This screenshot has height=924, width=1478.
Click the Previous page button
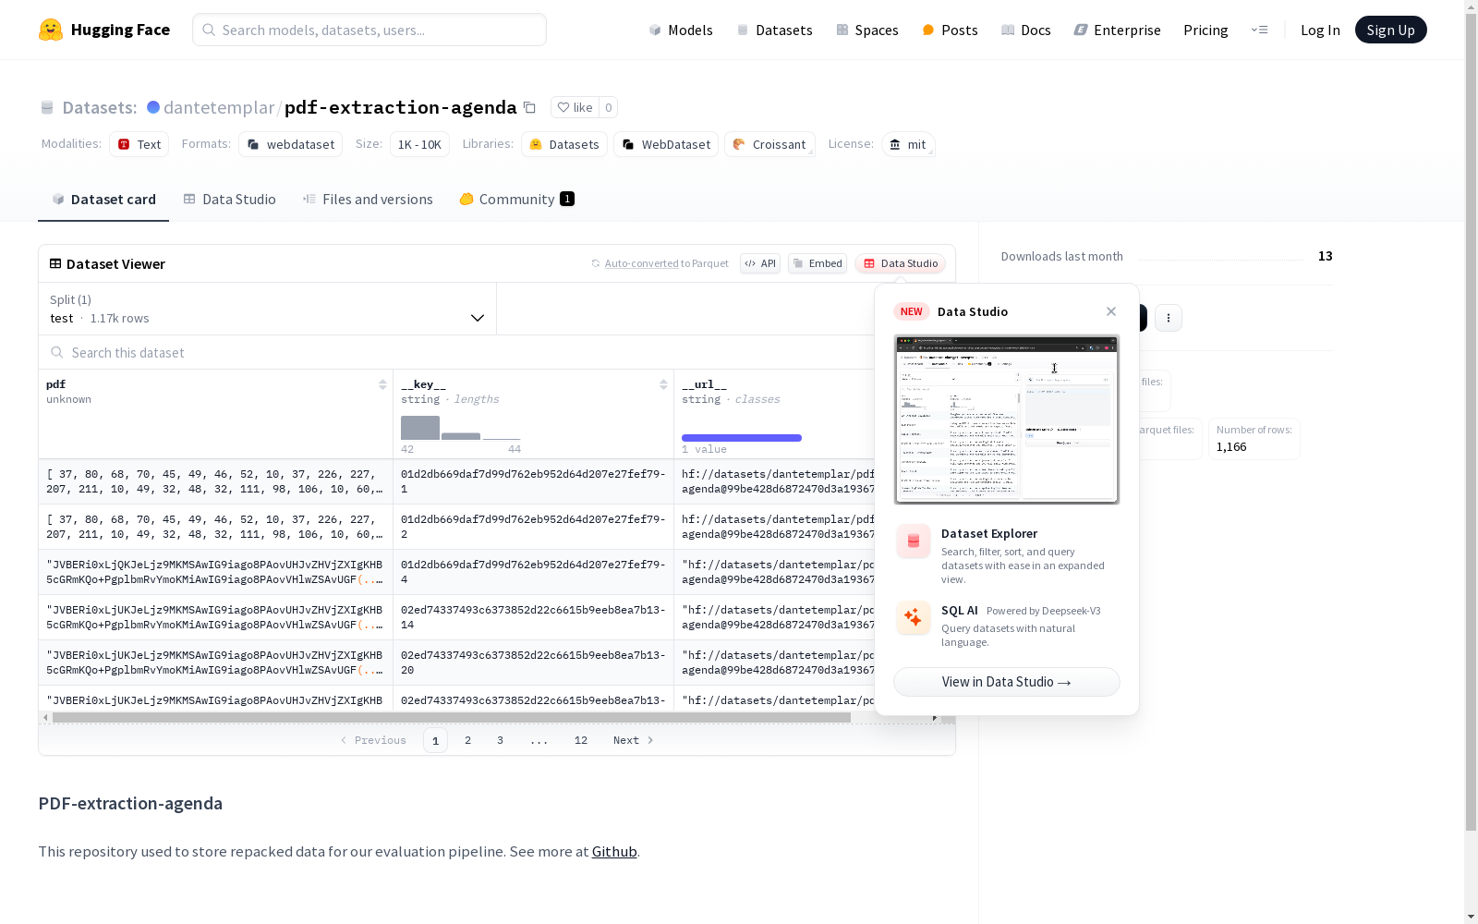[373, 740]
